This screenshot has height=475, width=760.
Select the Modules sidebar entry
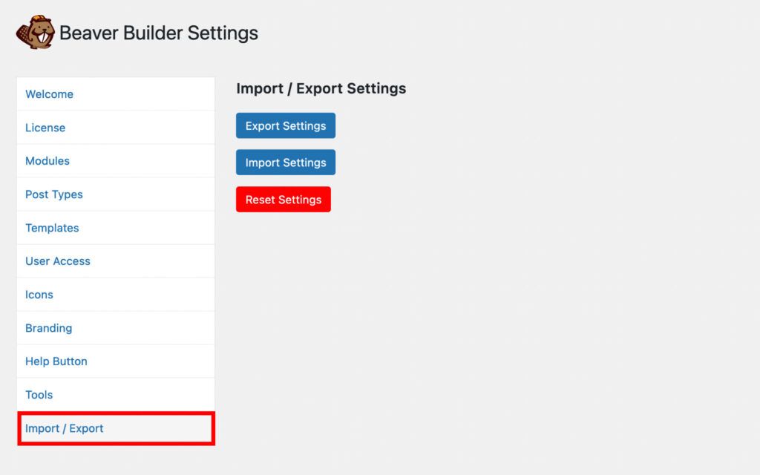point(47,160)
